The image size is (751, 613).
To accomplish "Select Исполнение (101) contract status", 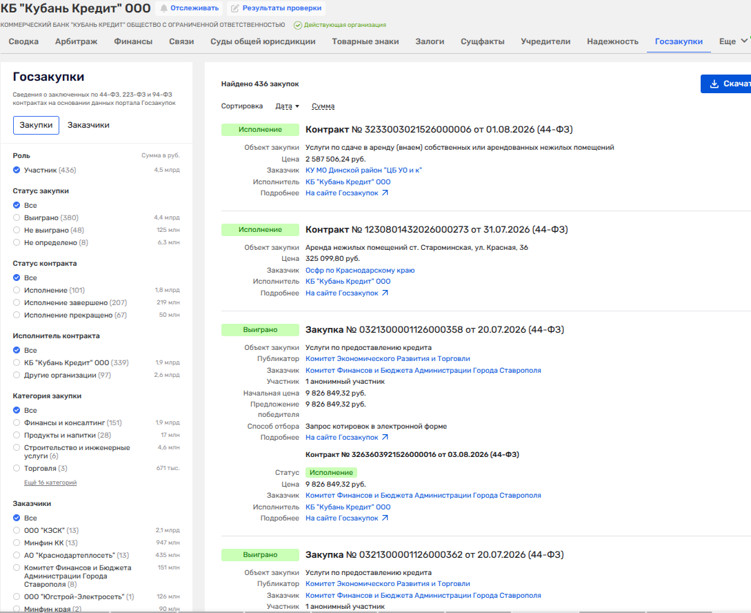I will point(17,290).
